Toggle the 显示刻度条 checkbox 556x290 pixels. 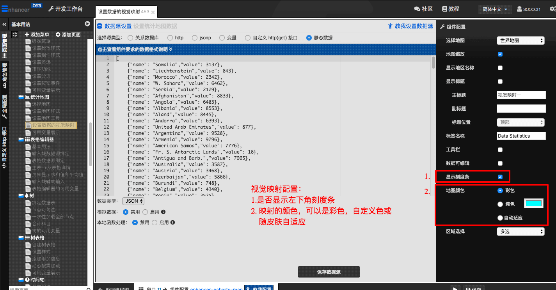point(500,177)
